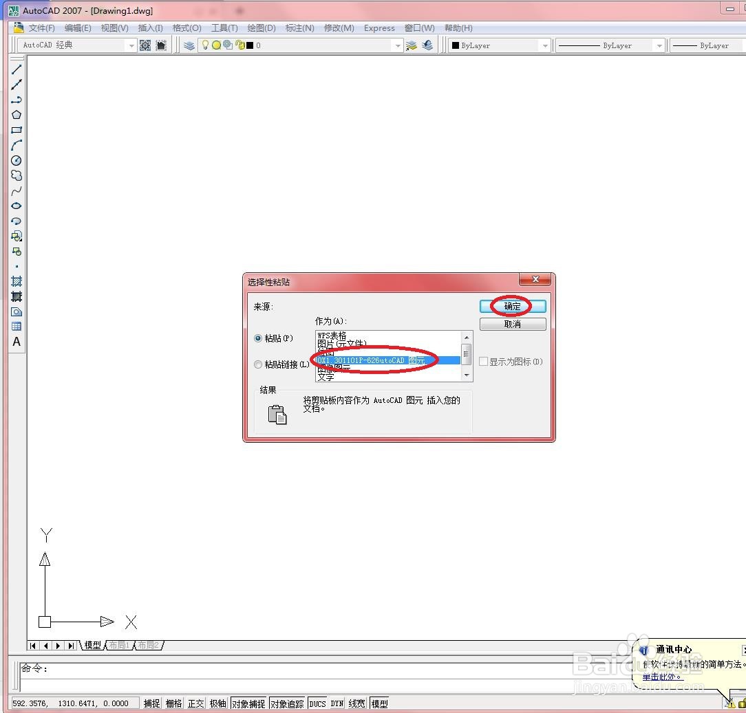Switch to the 模型 model tab
The height and width of the screenshot is (713, 746).
pyautogui.click(x=93, y=645)
